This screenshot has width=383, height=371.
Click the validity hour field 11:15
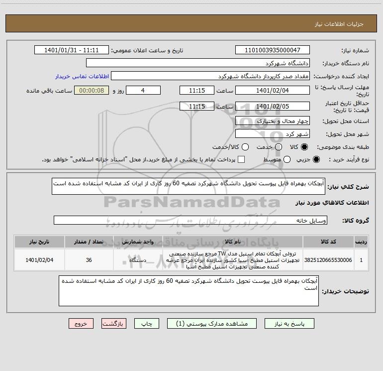[197, 106]
